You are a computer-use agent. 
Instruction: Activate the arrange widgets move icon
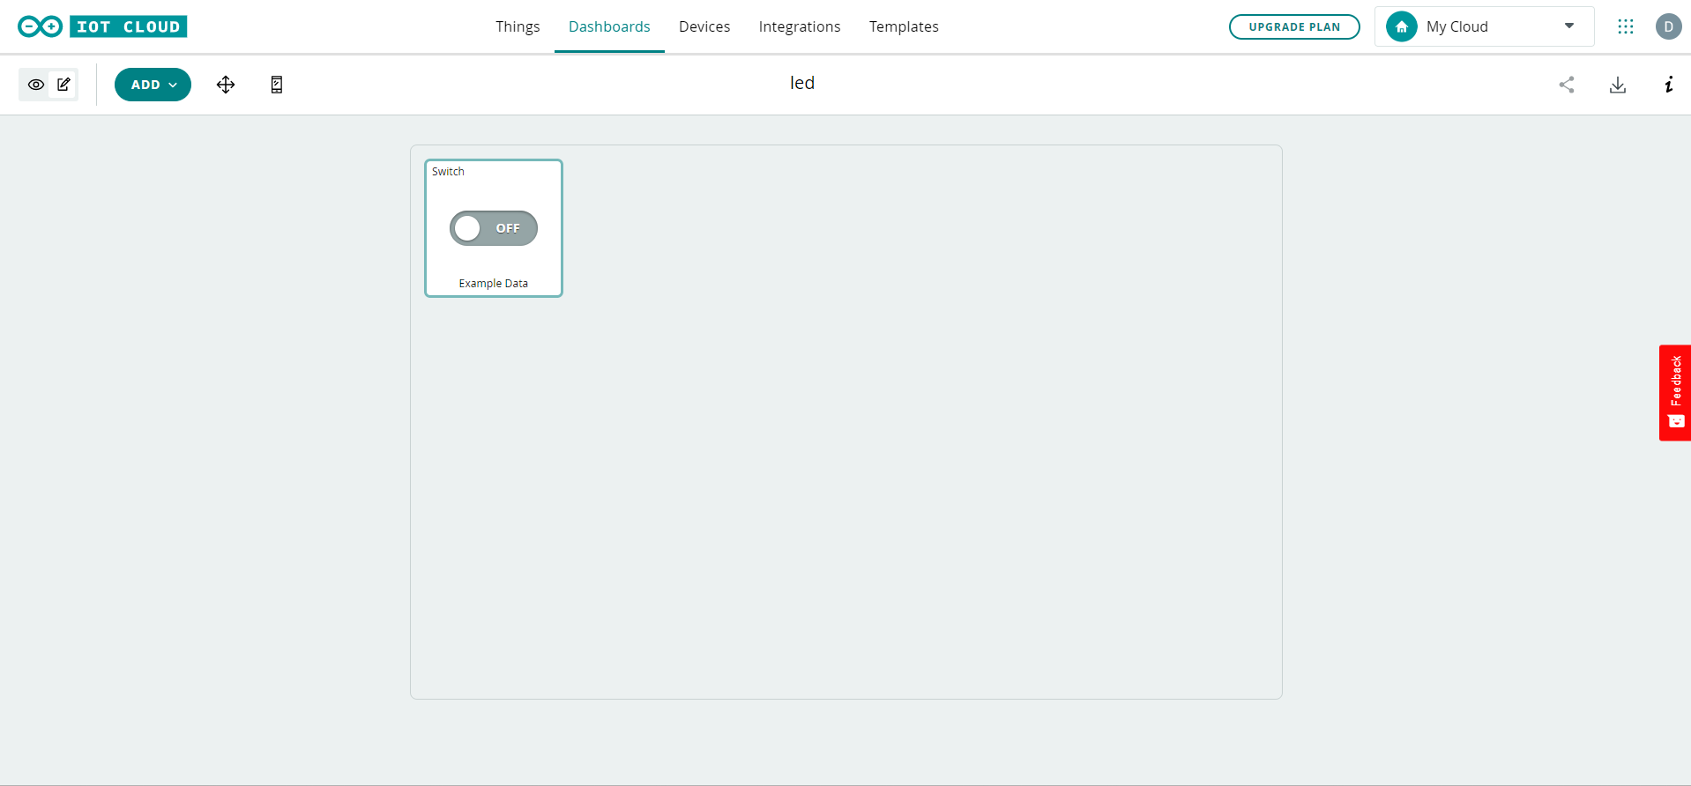226,85
